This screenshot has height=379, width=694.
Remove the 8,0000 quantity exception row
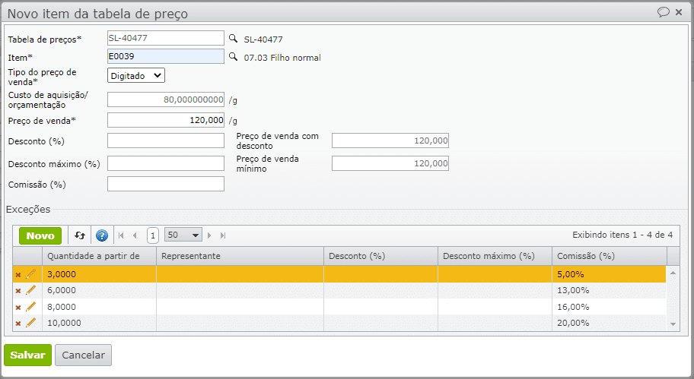18,307
